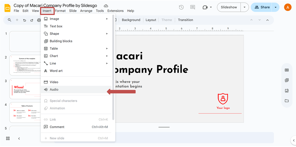Click the Share button
This screenshot has width=296, height=147.
click(x=261, y=7)
